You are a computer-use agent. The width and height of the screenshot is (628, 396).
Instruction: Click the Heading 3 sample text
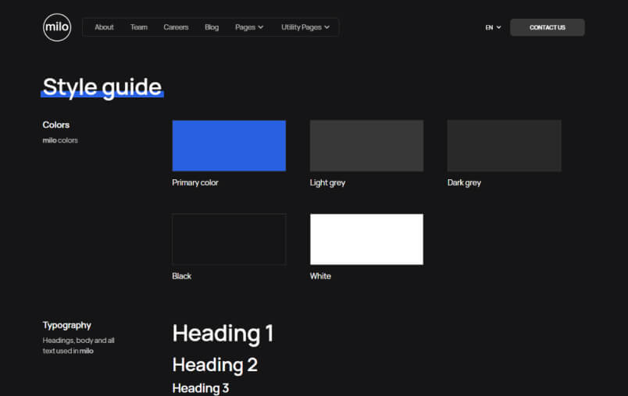point(201,388)
